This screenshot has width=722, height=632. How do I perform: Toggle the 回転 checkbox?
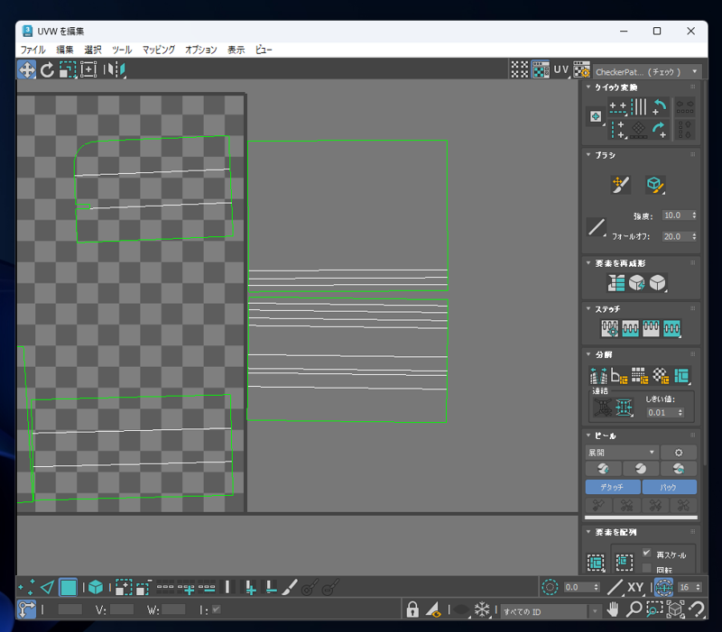point(647,569)
